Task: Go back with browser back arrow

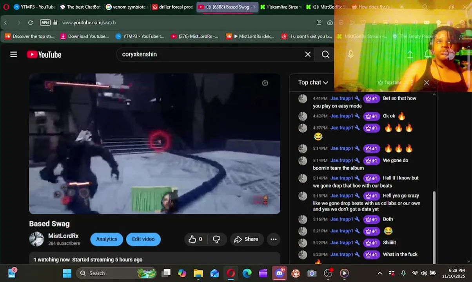Action: click(x=5, y=23)
